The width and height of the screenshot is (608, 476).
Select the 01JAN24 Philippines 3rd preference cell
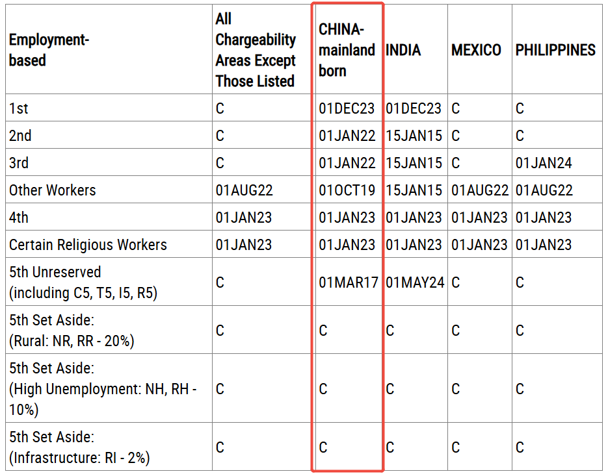544,163
